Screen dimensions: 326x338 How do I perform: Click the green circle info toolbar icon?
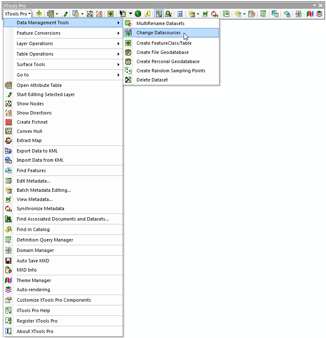coord(138,14)
